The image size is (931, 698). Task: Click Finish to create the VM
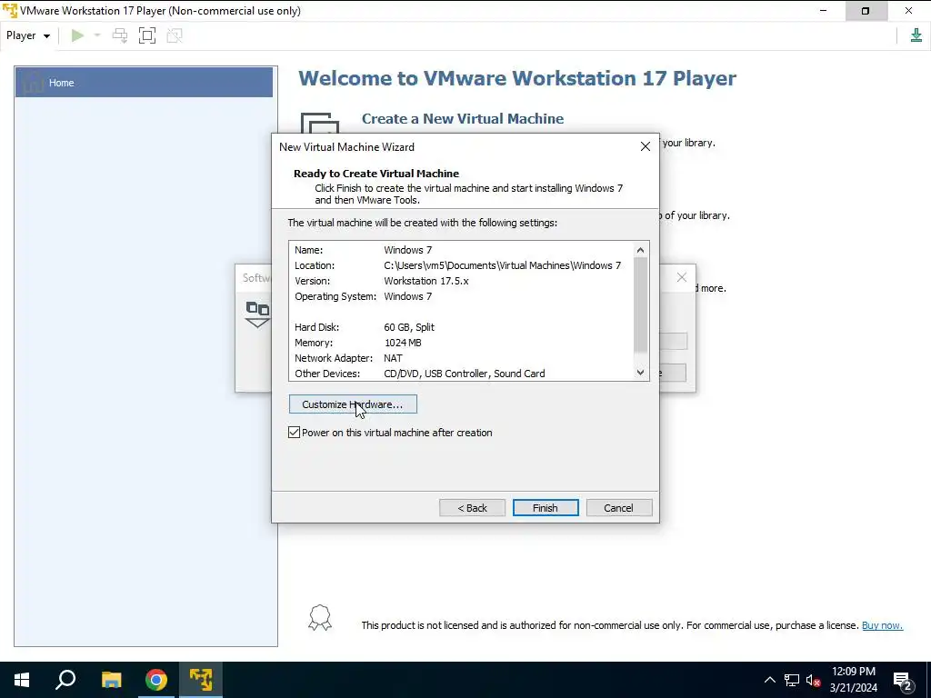(546, 508)
